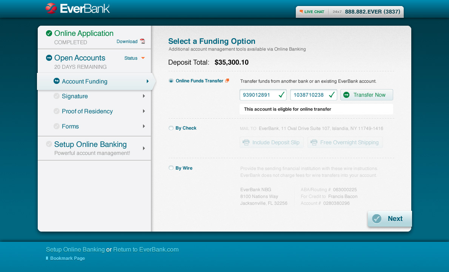Viewport: 449px width, 272px height.
Task: Expand the Setup Online Banking arrow
Action: click(144, 148)
